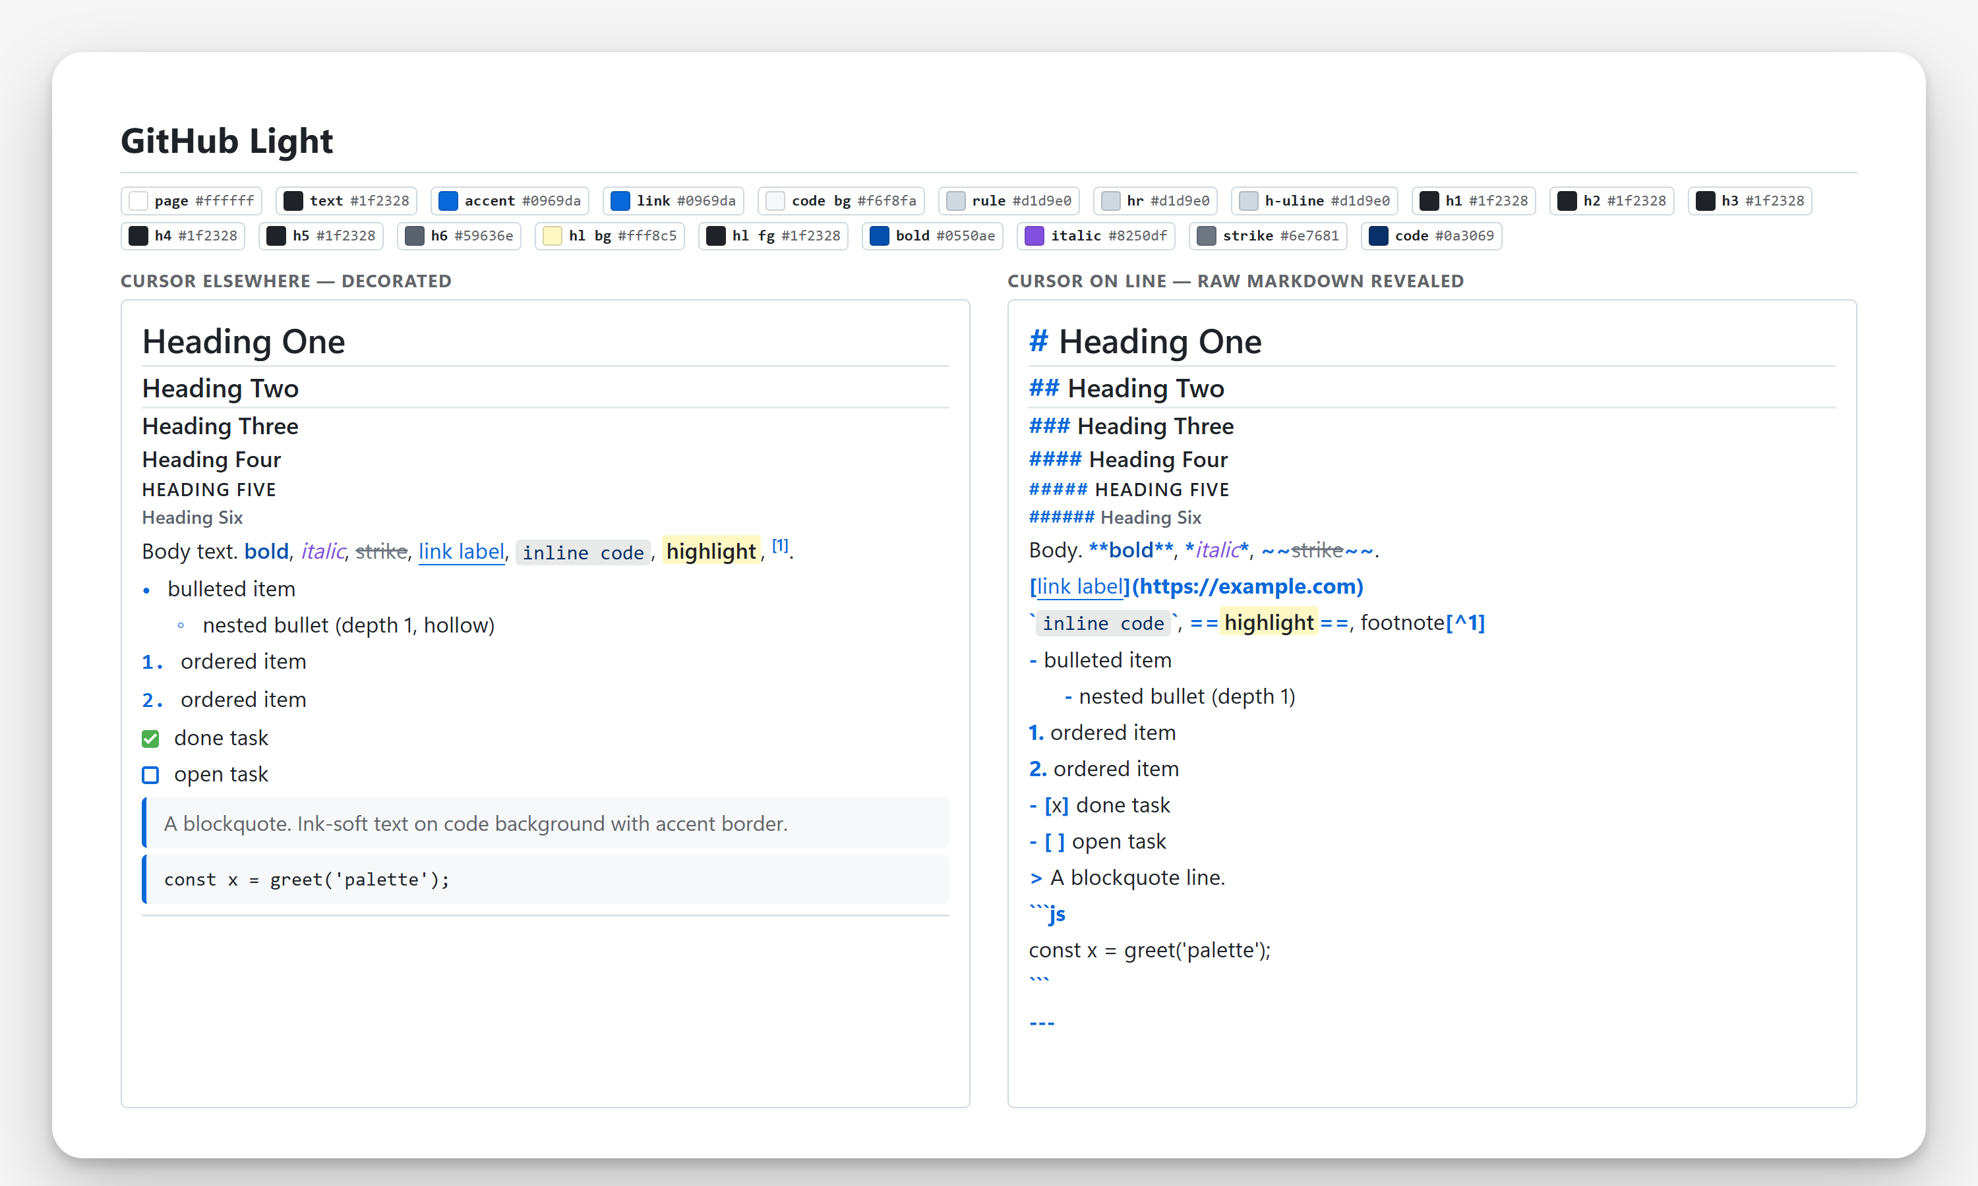Click the blockquote with Ink-soft text
This screenshot has width=1978, height=1186.
point(545,823)
